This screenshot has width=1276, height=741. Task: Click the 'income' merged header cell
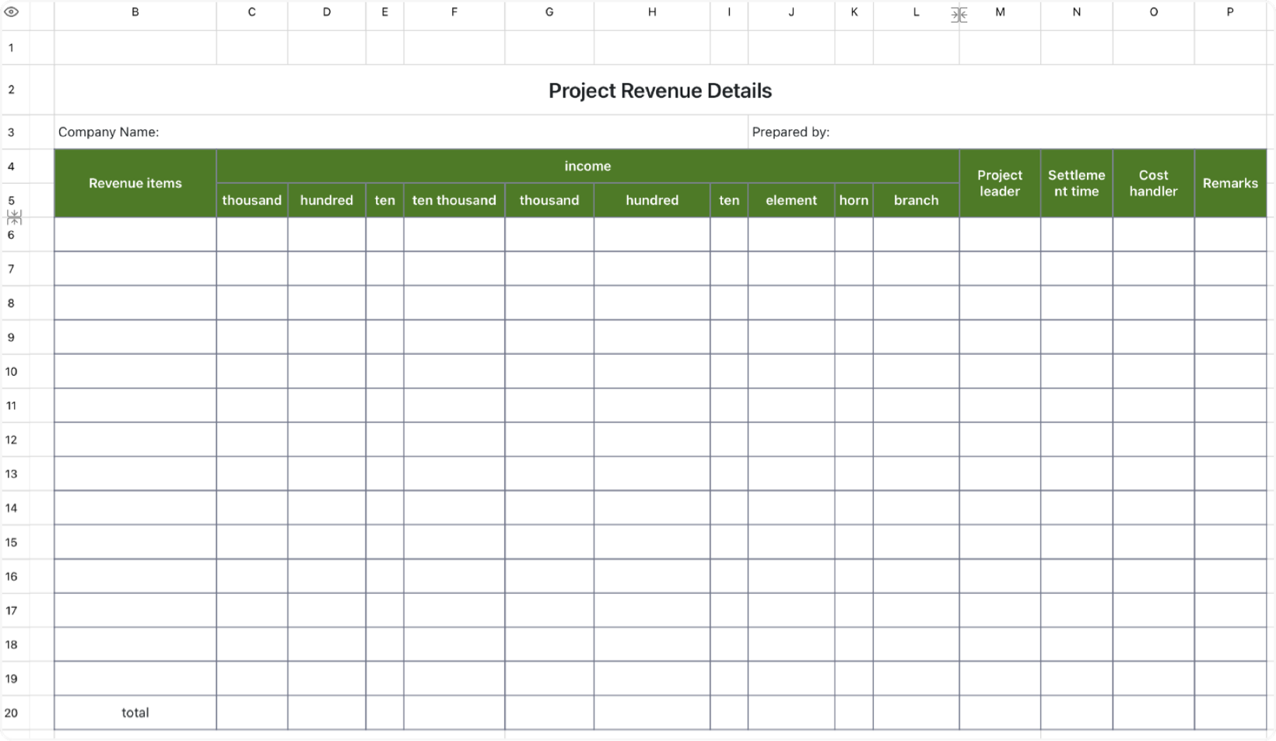(587, 166)
